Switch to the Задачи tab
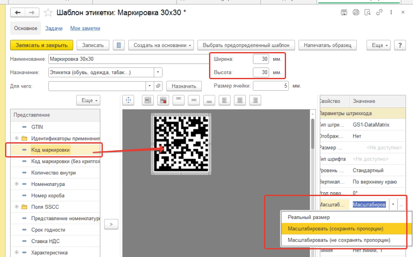Screen dimensions: 413x257 tap(54, 28)
